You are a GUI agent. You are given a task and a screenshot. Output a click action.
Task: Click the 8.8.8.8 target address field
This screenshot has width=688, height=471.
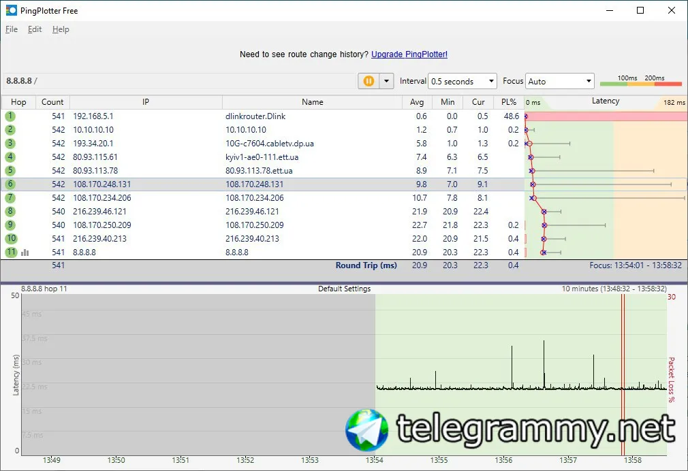coord(179,81)
